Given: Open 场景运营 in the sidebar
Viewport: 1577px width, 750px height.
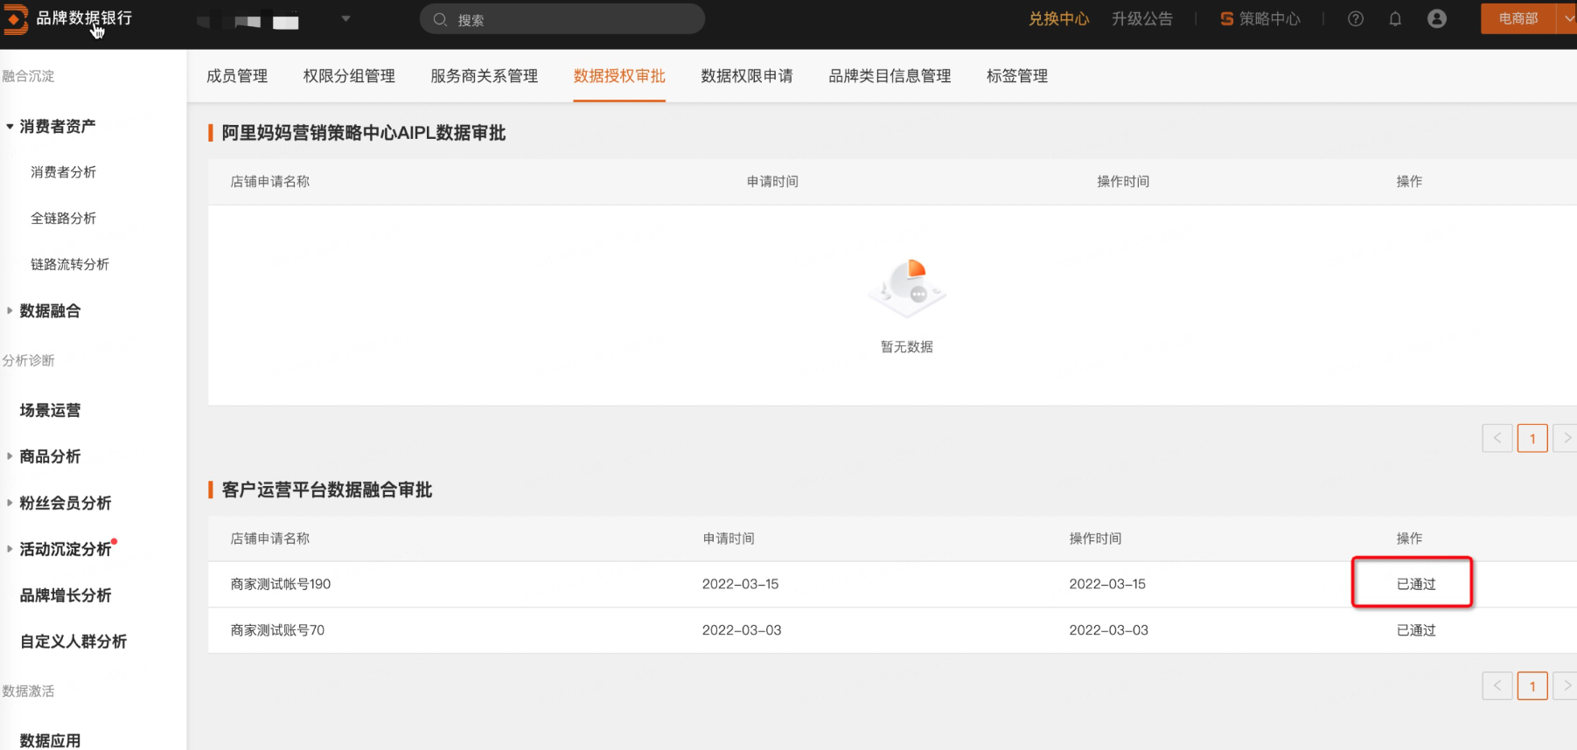Looking at the screenshot, I should click(50, 410).
